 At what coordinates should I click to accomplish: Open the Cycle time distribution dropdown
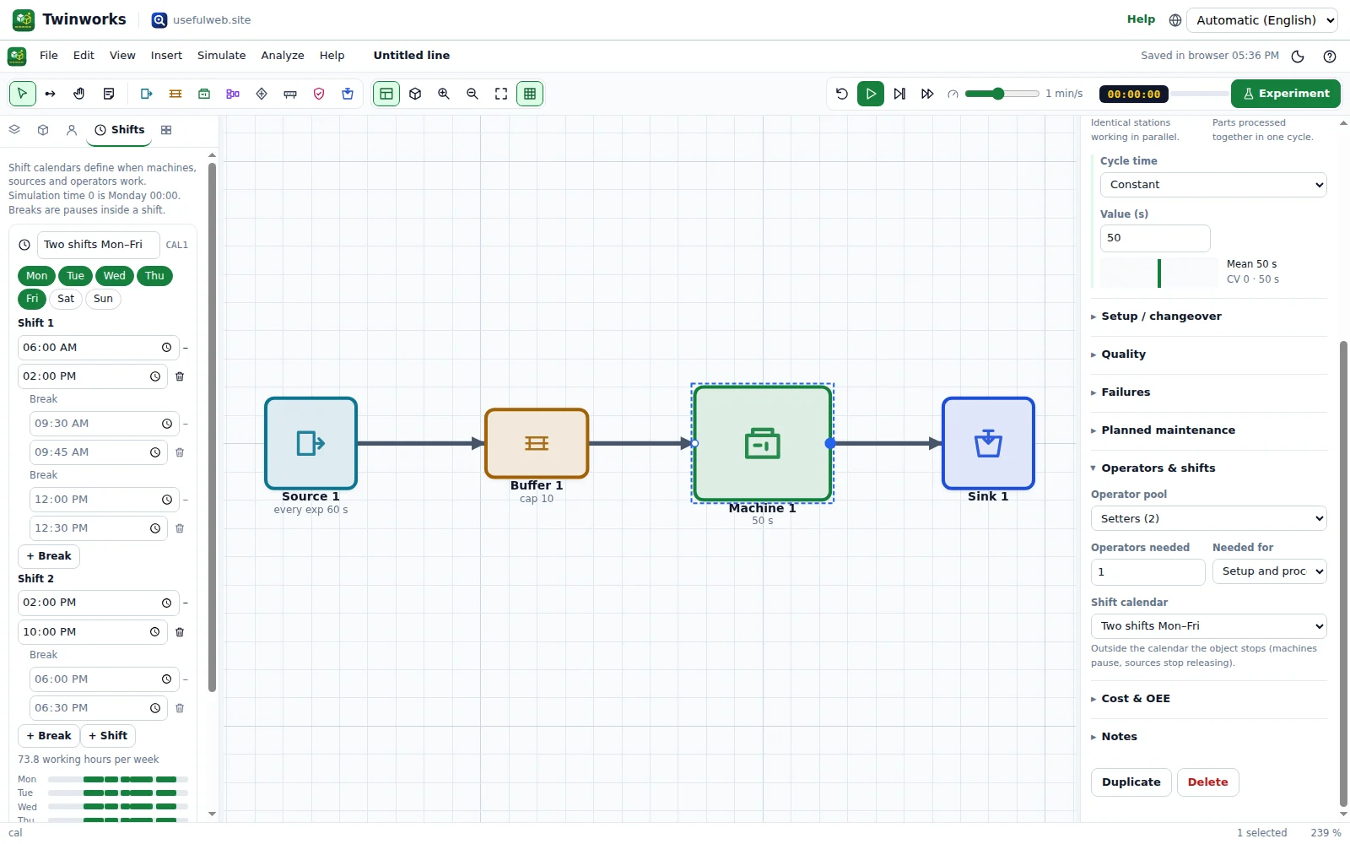tap(1213, 185)
